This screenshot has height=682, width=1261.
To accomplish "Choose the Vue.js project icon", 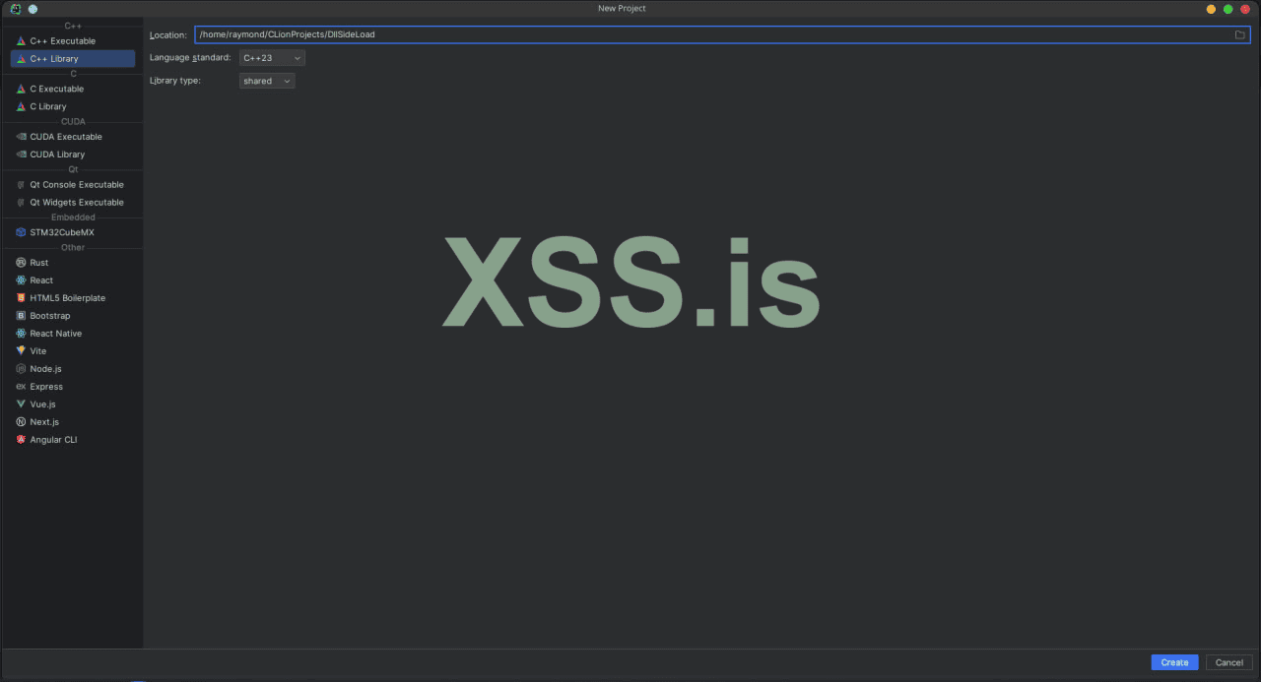I will (21, 404).
